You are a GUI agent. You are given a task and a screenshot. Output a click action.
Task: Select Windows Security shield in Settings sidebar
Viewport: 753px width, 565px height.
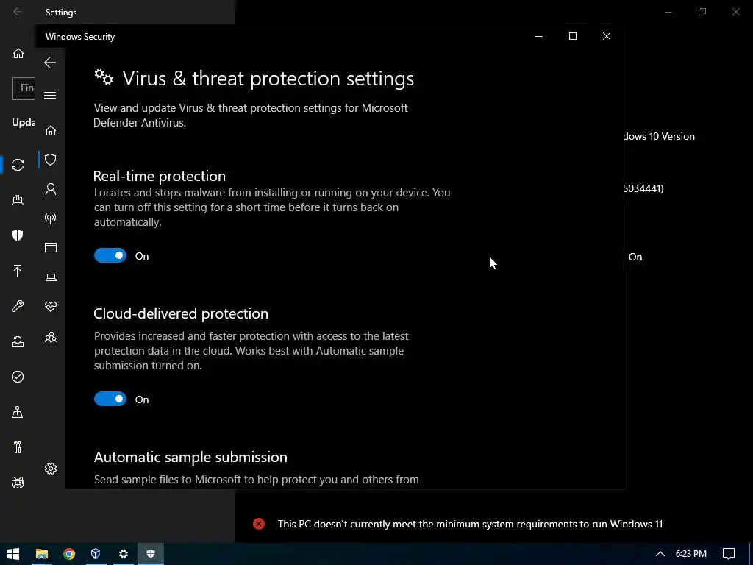(x=18, y=235)
